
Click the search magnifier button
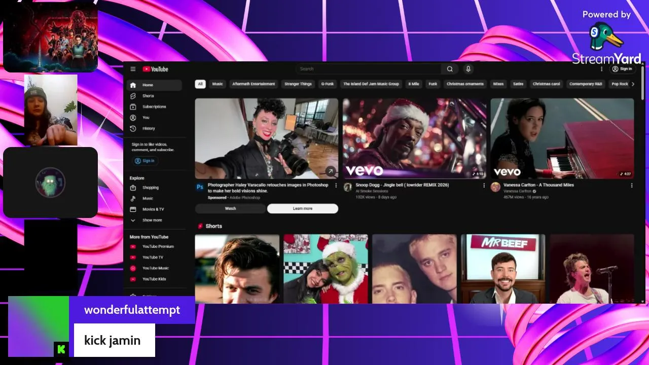[450, 69]
